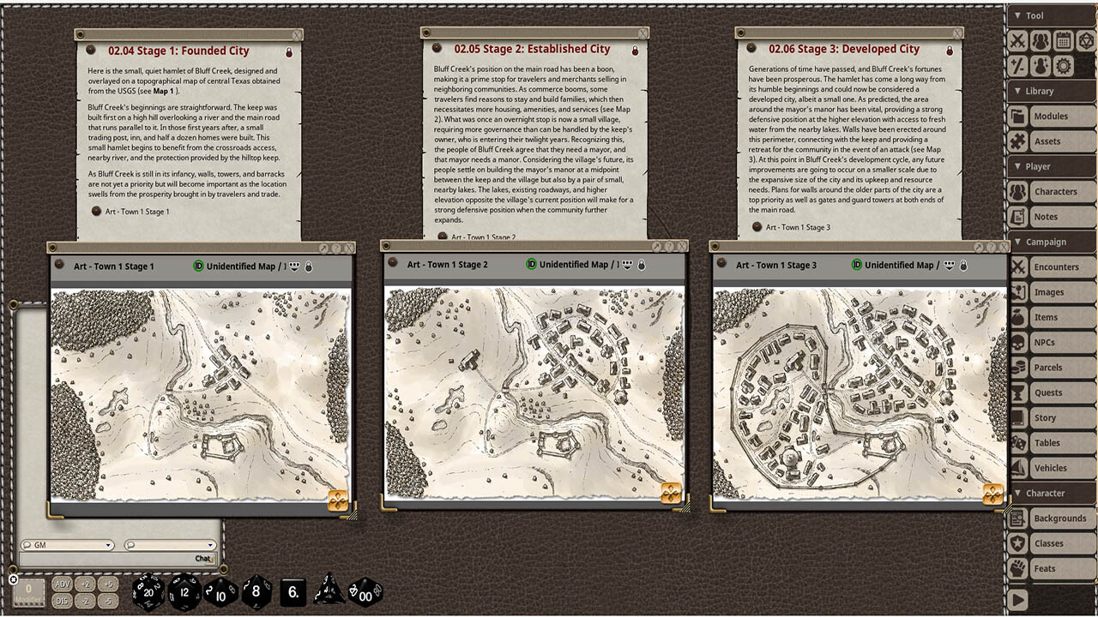Toggle ID identification on the Stage 2 map

[x=532, y=265]
